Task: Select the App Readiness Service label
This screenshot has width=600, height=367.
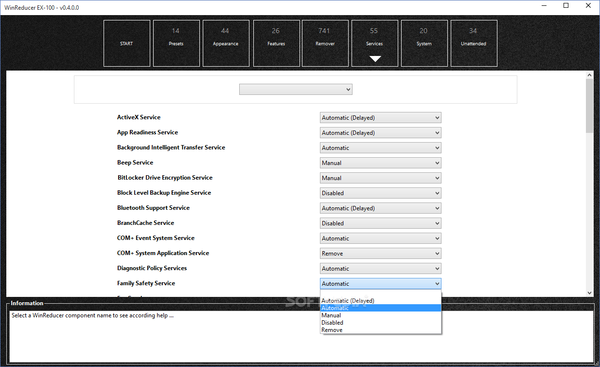Action: click(147, 132)
